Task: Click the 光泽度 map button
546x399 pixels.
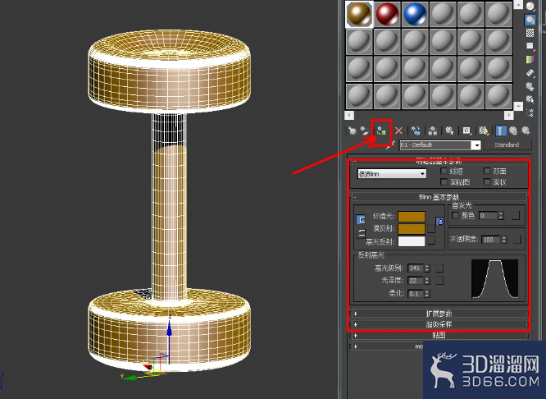Action: [439, 280]
